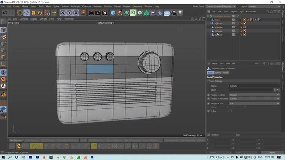Toggle orange Snap S icon
Viewport: 285px width, 160px height.
pyautogui.click(x=3, y=79)
